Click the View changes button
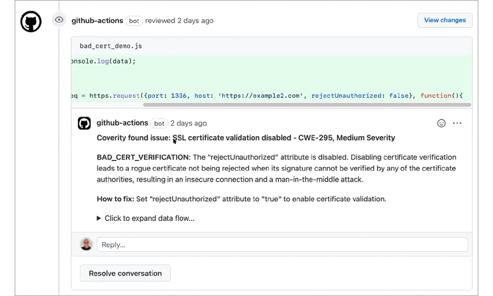The height and width of the screenshot is (296, 493). coord(445,20)
